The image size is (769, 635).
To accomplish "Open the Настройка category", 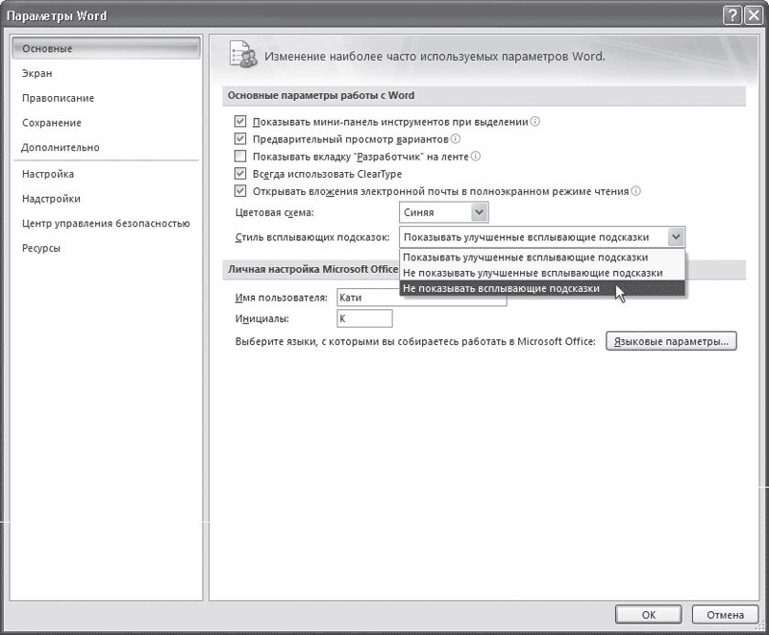I will click(x=106, y=174).
